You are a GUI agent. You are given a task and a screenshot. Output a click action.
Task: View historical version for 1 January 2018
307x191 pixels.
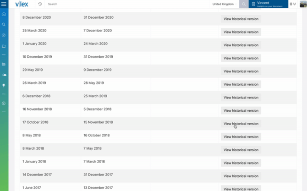point(241,163)
